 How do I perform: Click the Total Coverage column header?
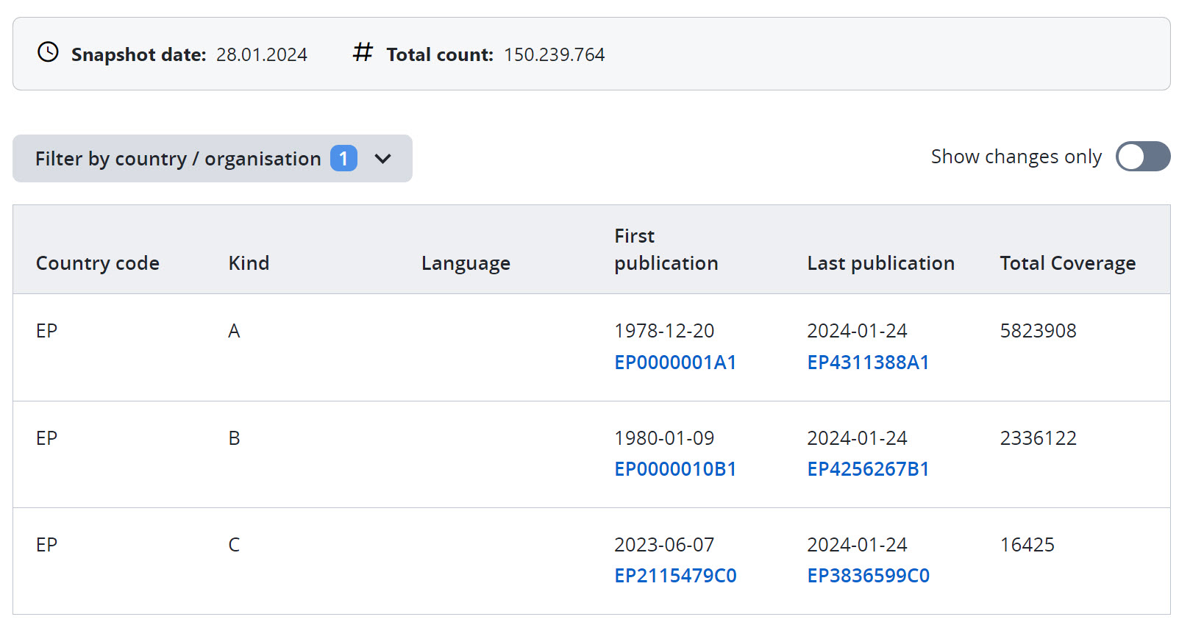click(x=1067, y=263)
